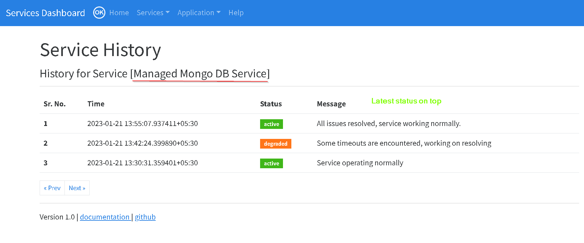This screenshot has width=584, height=243.
Task: Click message 'Service operating normally'
Action: [x=360, y=163]
